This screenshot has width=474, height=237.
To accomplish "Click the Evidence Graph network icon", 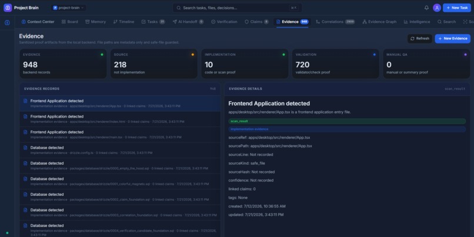I will (365, 22).
